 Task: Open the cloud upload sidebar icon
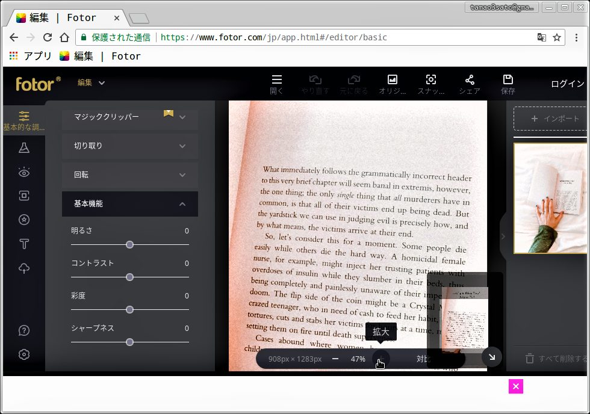pyautogui.click(x=24, y=268)
